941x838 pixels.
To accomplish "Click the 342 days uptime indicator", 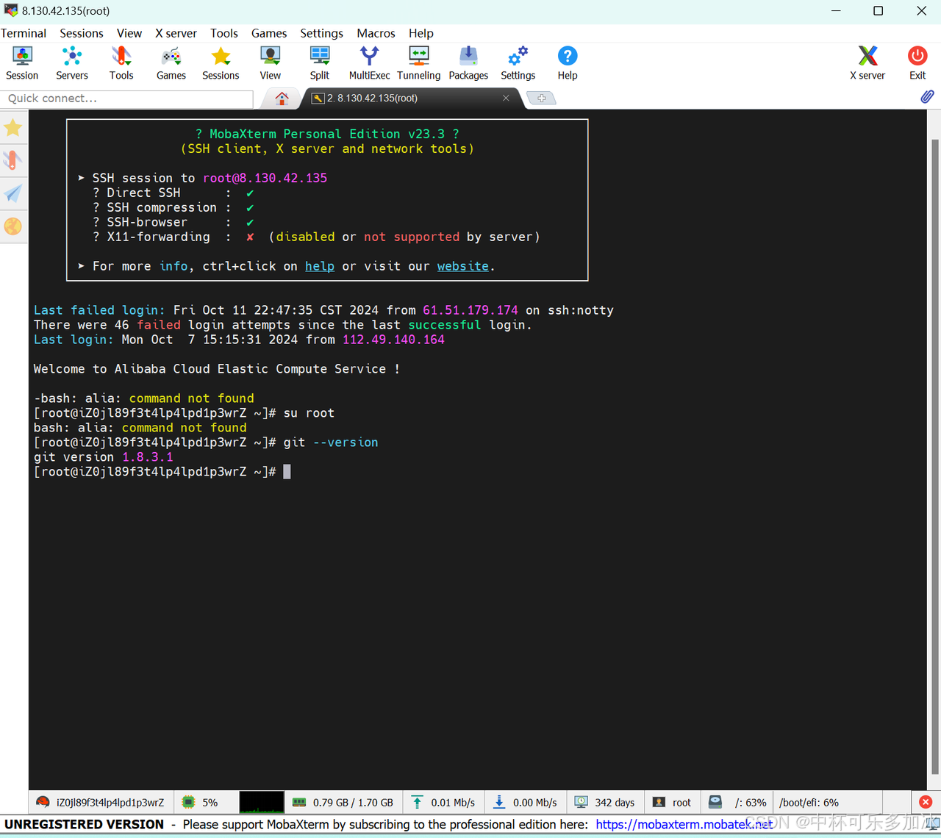I will [604, 803].
